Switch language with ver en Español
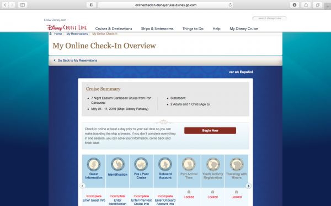 [241, 72]
